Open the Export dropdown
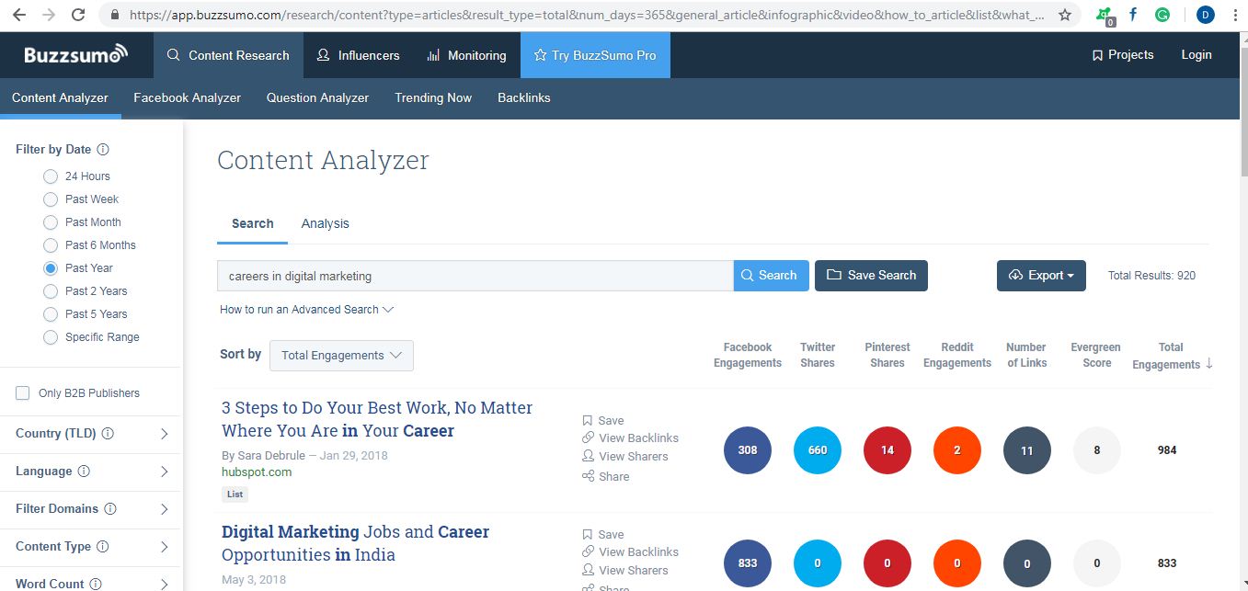 tap(1041, 275)
